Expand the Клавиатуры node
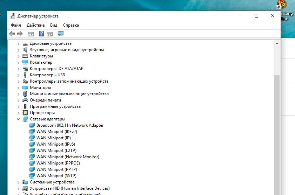Image resolution: width=295 pixels, height=195 pixels. pyautogui.click(x=18, y=56)
